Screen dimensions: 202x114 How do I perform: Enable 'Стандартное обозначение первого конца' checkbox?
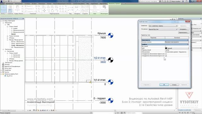[x=166, y=54]
